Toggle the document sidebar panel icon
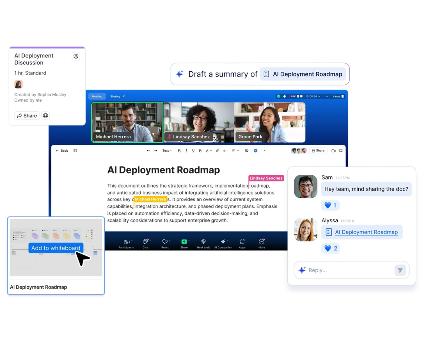426x340 pixels. click(75, 151)
